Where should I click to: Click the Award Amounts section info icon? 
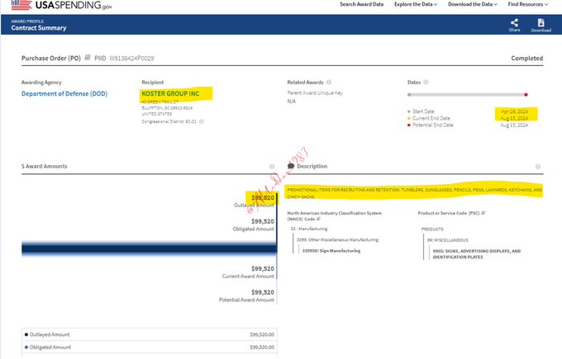(271, 166)
